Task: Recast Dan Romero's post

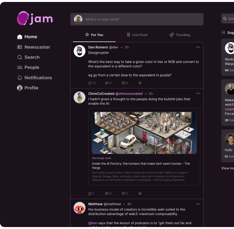Action: [108, 83]
